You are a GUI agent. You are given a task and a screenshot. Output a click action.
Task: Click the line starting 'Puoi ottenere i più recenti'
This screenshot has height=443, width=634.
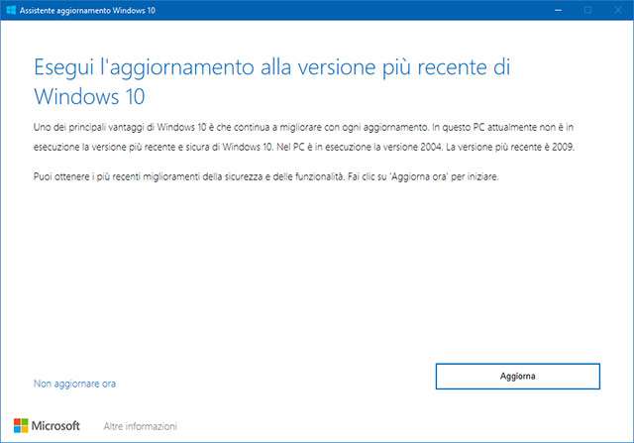[x=266, y=176]
